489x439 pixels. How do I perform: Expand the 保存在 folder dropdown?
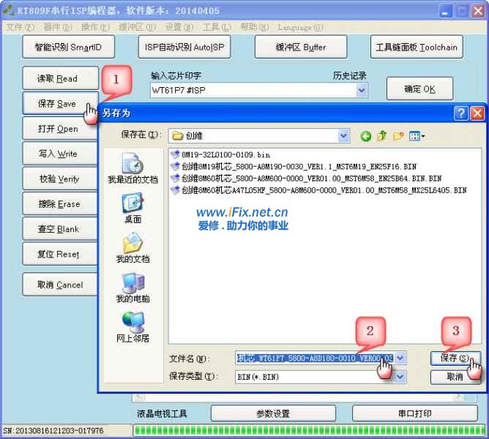343,135
